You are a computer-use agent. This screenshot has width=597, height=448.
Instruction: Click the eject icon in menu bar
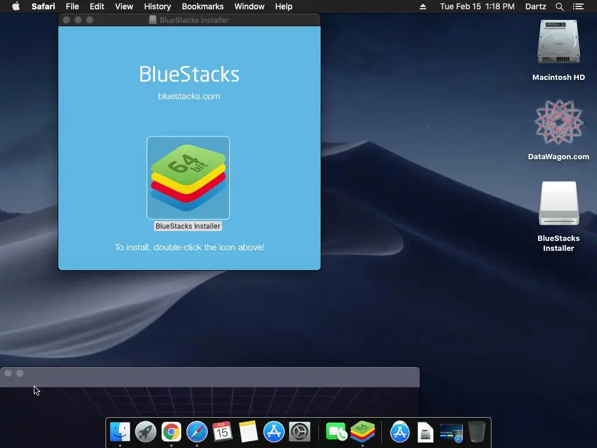(x=423, y=6)
